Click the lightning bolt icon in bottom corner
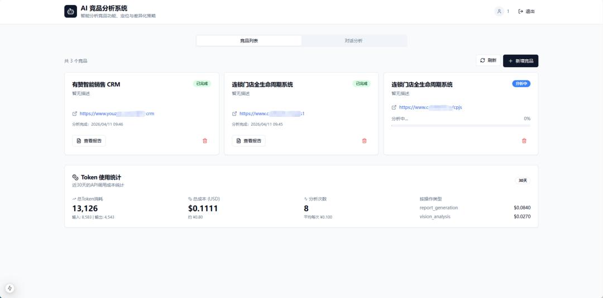 pos(9,288)
